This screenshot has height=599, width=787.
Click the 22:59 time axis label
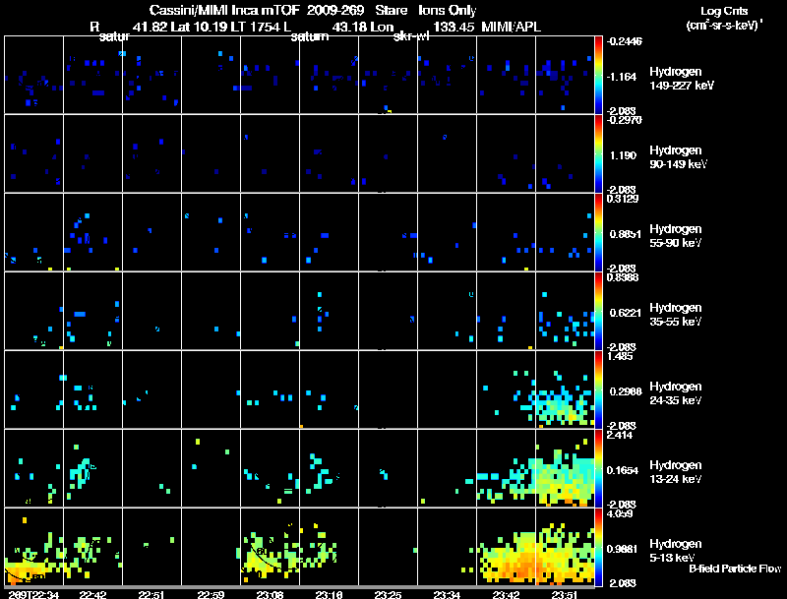[x=211, y=594]
